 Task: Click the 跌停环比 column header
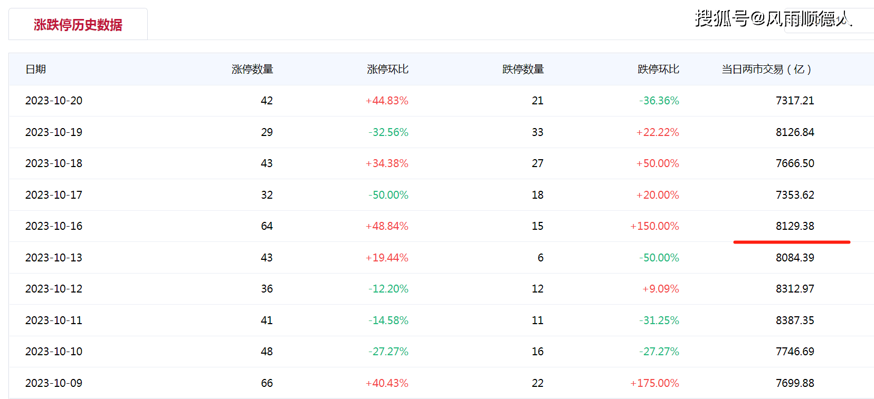[658, 69]
